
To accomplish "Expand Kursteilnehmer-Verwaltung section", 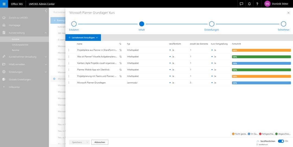I will [46, 57].
